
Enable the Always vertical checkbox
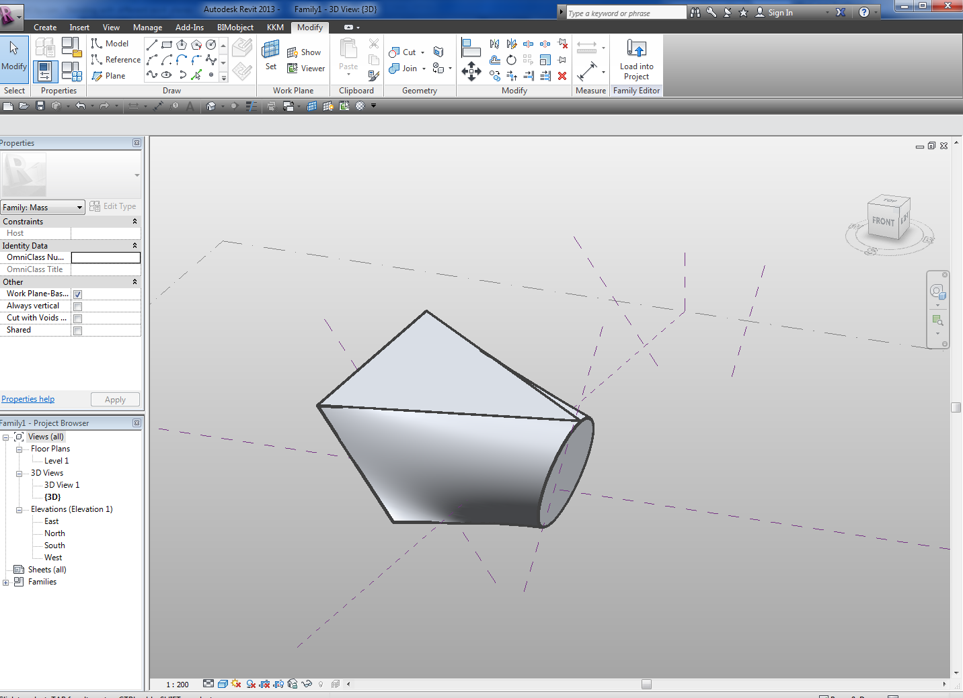pos(78,306)
